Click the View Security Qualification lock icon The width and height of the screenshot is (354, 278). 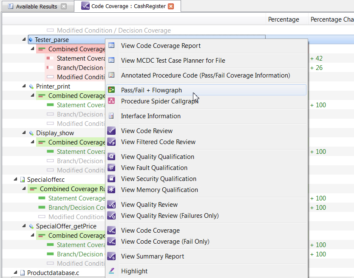(111, 179)
